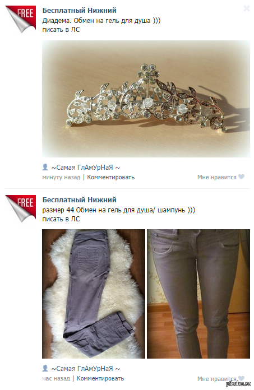
Task: Click the heart icon on the diadem post
Action: coord(241,177)
